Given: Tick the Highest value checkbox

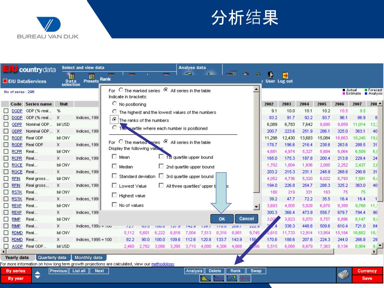Looking at the screenshot, I should tap(114, 195).
